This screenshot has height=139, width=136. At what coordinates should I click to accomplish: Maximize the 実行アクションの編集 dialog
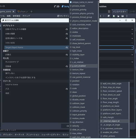[x=126, y=20]
